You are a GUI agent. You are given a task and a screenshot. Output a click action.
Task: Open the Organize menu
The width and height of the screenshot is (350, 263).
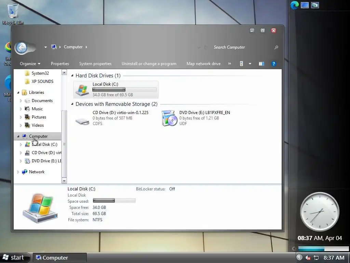point(30,64)
